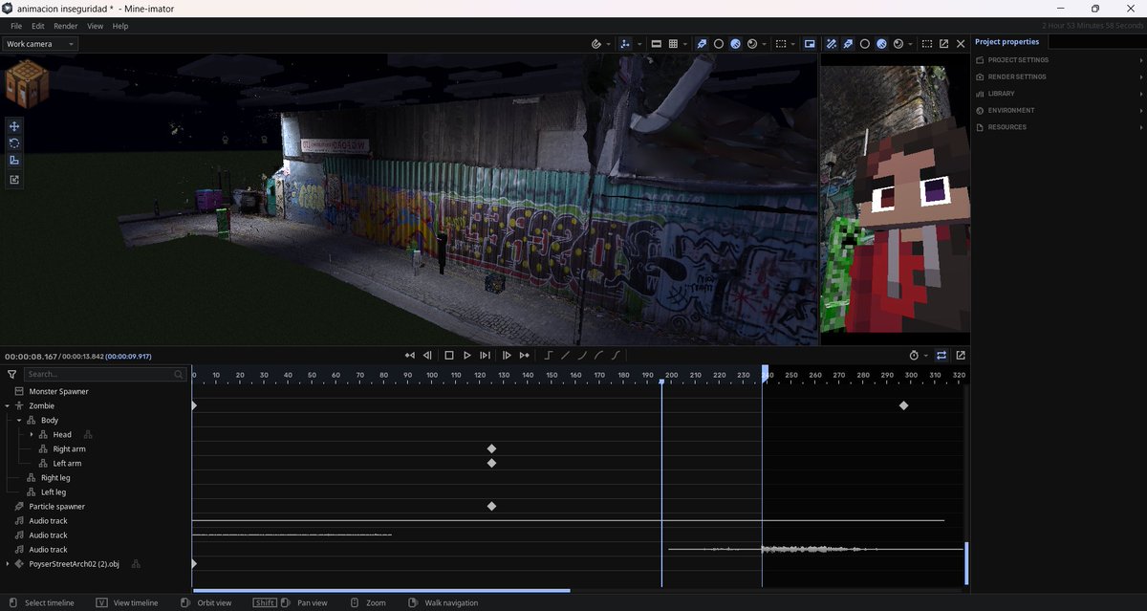Set linear keyframe transition
The image size is (1147, 611).
(x=565, y=356)
